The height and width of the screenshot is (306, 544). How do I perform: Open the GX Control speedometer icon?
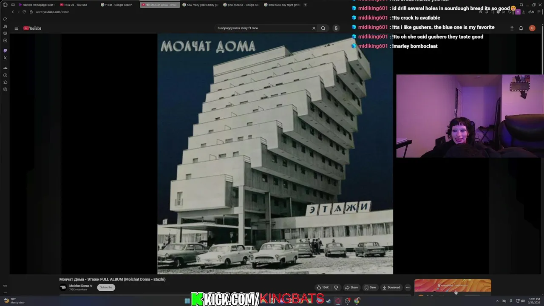5,19
